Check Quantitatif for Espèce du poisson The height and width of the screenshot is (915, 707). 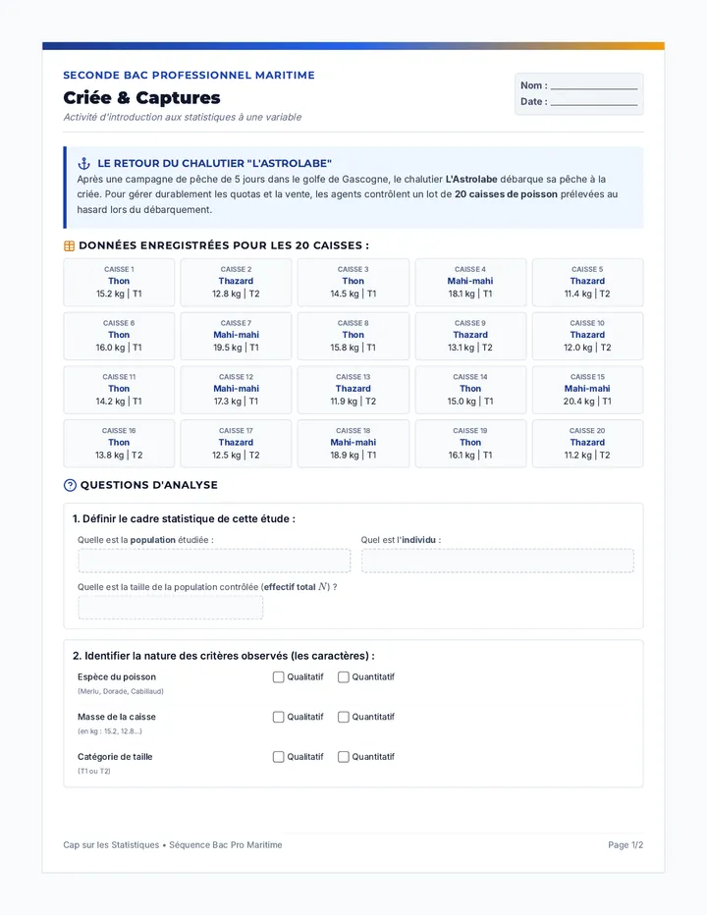pos(344,676)
